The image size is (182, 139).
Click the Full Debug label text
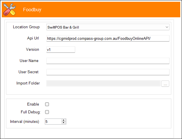coord(31,112)
